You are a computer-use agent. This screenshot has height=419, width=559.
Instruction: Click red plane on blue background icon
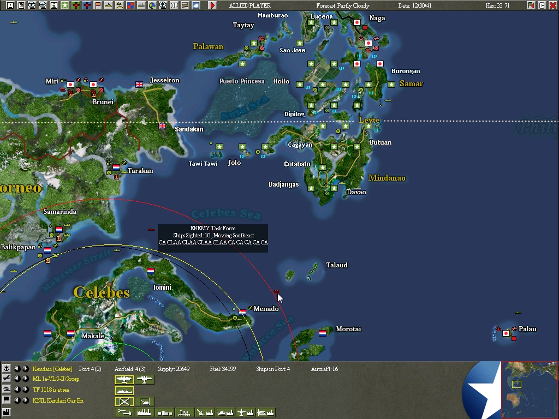click(x=87, y=5)
